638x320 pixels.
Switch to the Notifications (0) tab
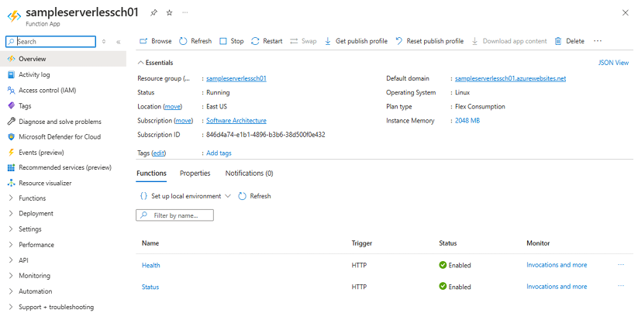(249, 174)
